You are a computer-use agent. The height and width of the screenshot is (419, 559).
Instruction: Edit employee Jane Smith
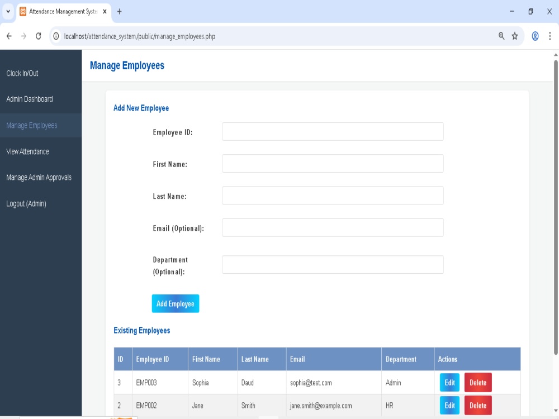449,405
